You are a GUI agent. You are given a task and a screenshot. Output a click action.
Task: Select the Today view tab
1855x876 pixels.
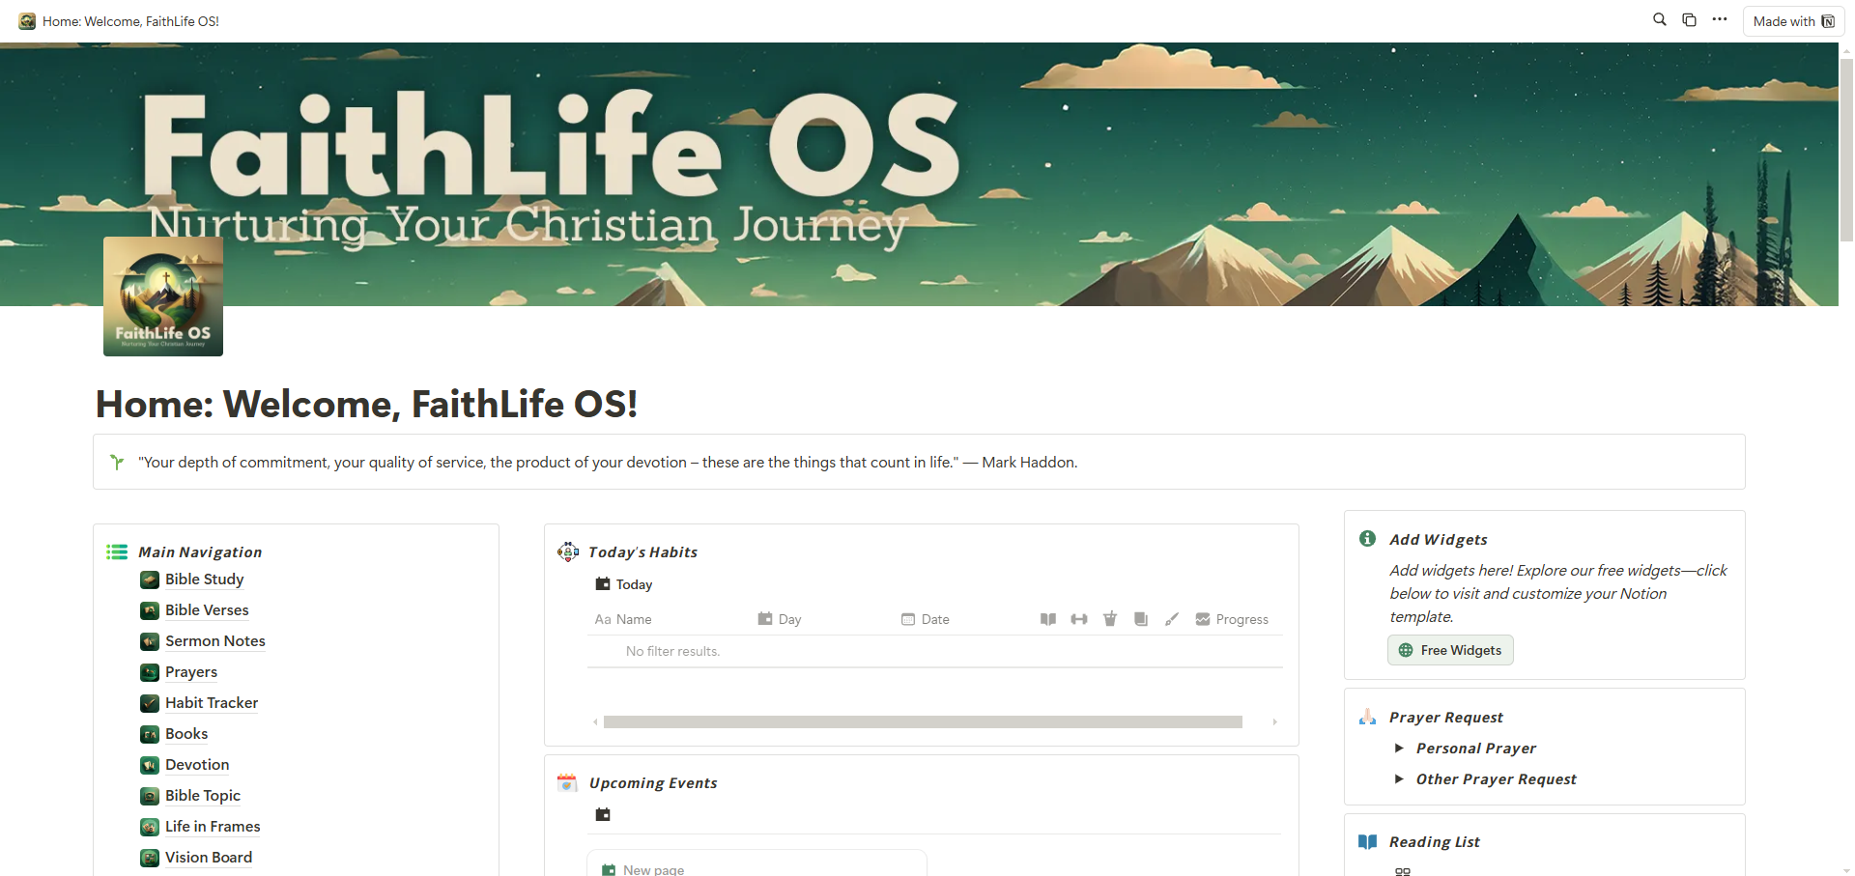624,584
